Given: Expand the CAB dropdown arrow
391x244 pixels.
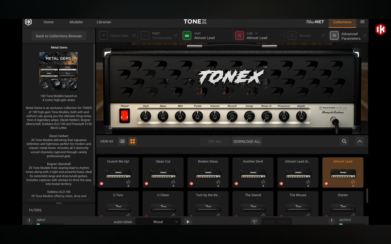Looking at the screenshot, I should pyautogui.click(x=256, y=33).
